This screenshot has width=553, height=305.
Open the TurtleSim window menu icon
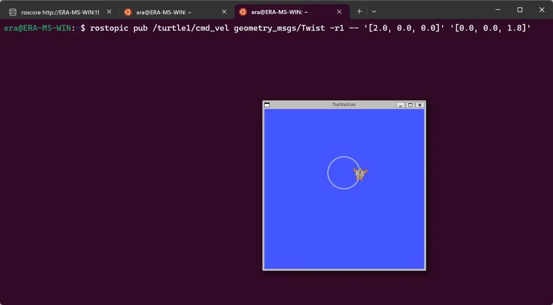tap(267, 105)
